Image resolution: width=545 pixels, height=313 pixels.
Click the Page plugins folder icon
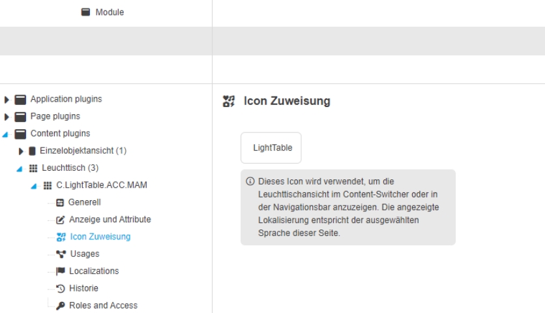point(20,117)
